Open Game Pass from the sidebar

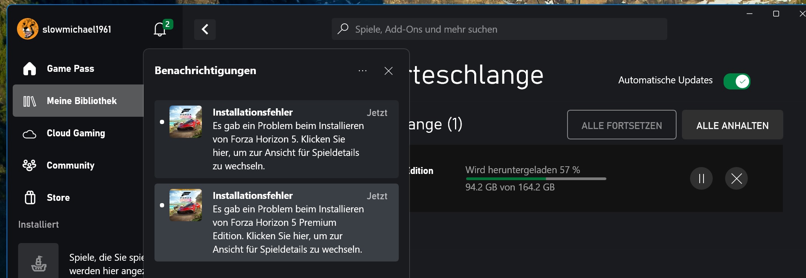(70, 68)
